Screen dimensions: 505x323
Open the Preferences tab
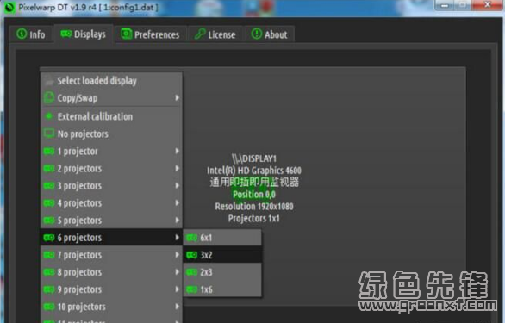click(x=150, y=34)
